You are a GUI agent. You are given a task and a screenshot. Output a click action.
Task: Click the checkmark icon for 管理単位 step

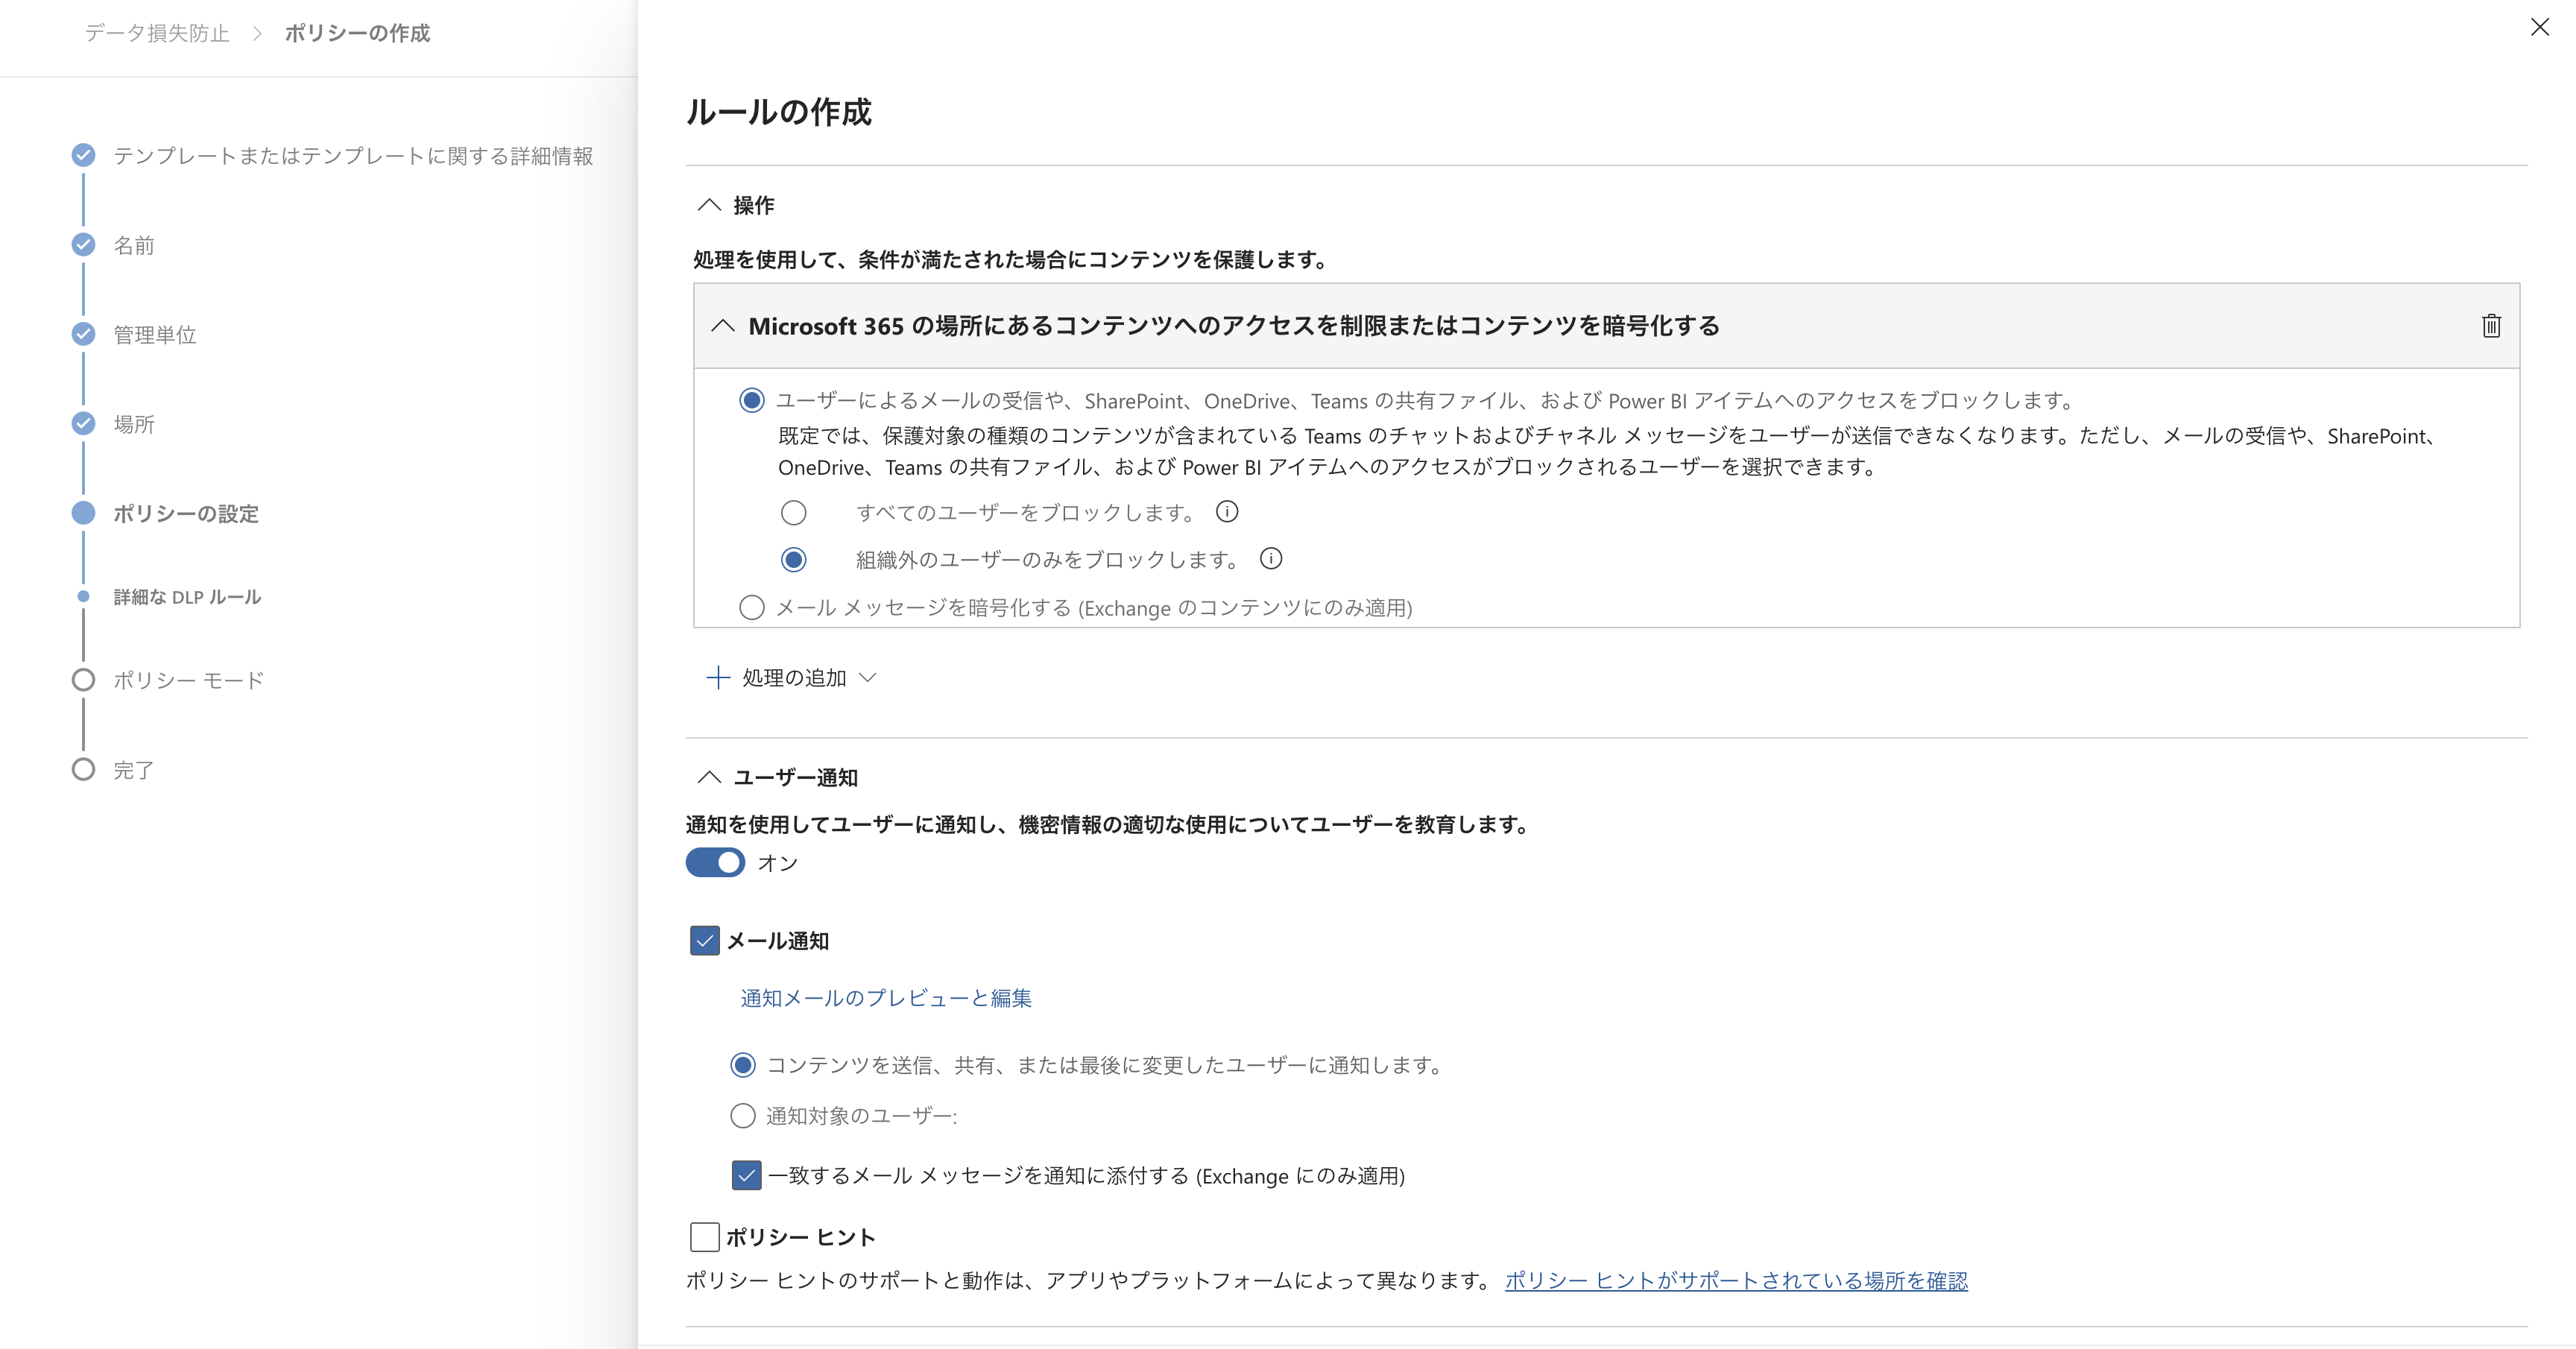[x=84, y=334]
